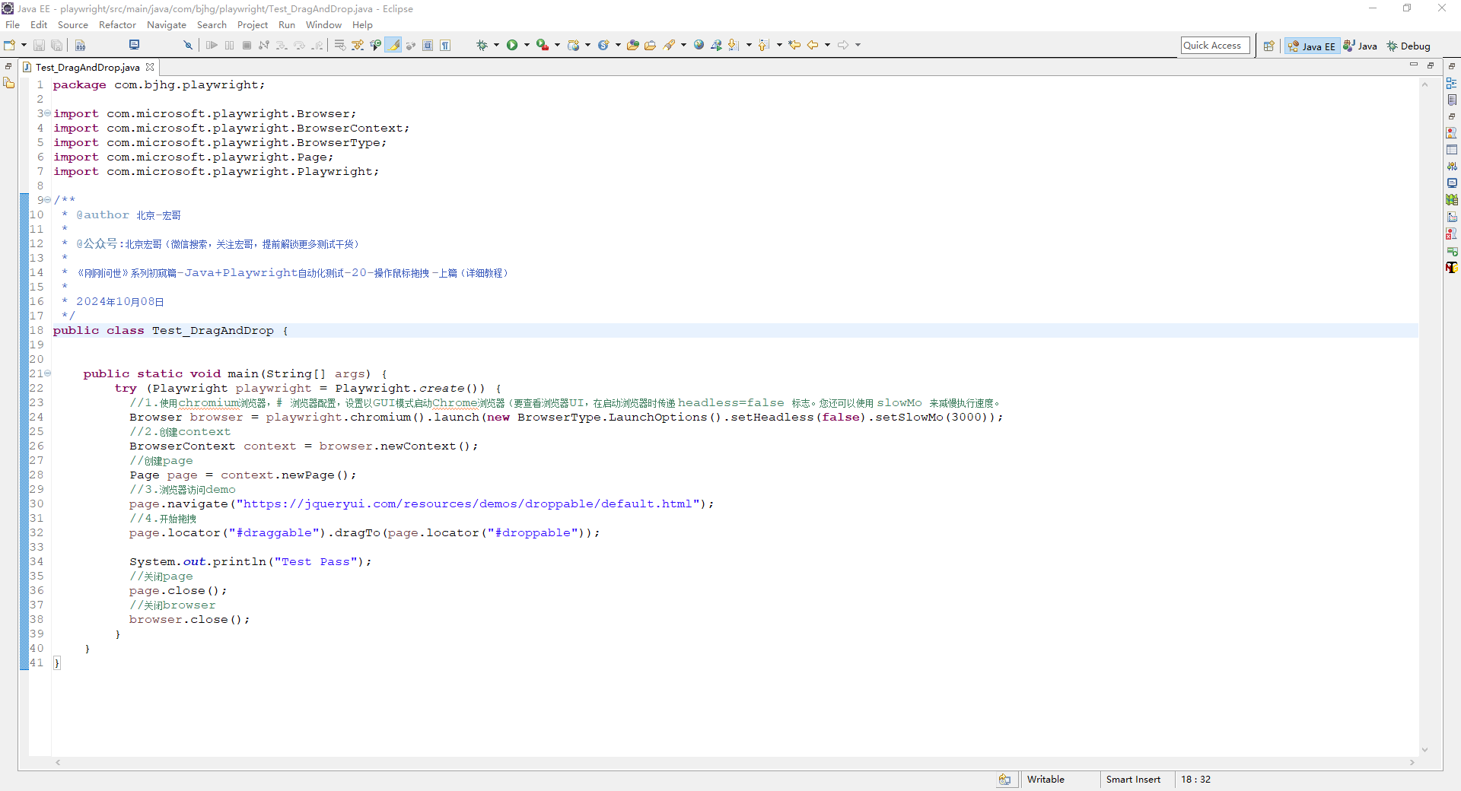Click the Skip All Breakpoints icon
The image size is (1461, 791).
[x=188, y=46]
